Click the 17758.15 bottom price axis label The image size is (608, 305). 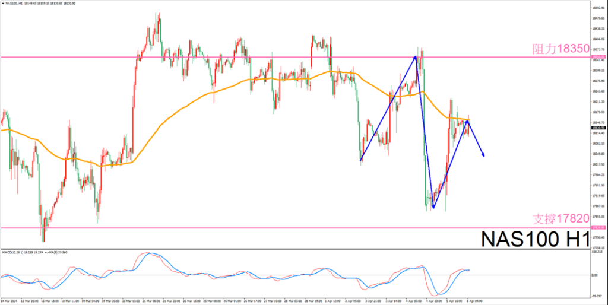597,247
